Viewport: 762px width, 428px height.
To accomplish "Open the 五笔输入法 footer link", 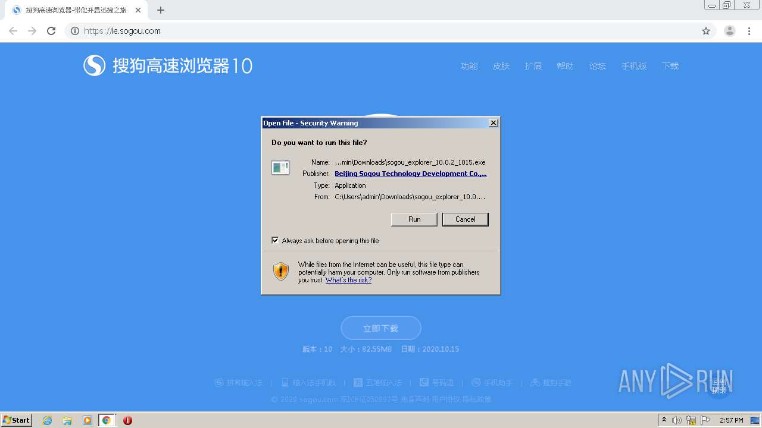I will [378, 383].
